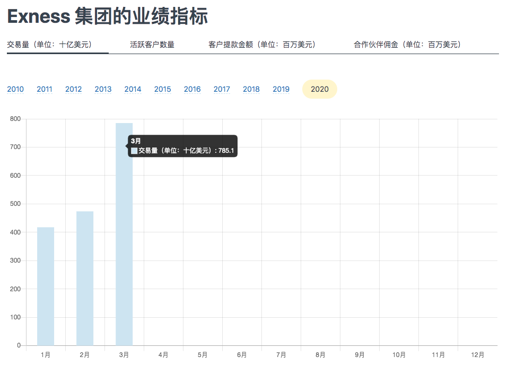Show data for 2015

tap(162, 89)
